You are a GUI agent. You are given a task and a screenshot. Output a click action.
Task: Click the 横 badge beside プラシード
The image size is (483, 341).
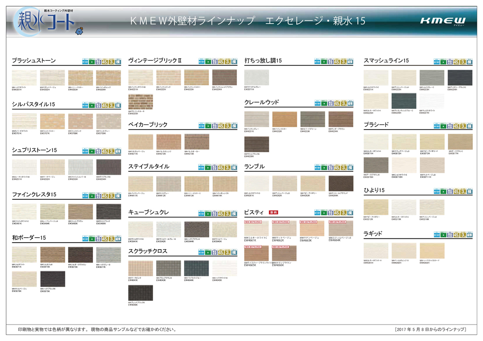tap(469, 126)
